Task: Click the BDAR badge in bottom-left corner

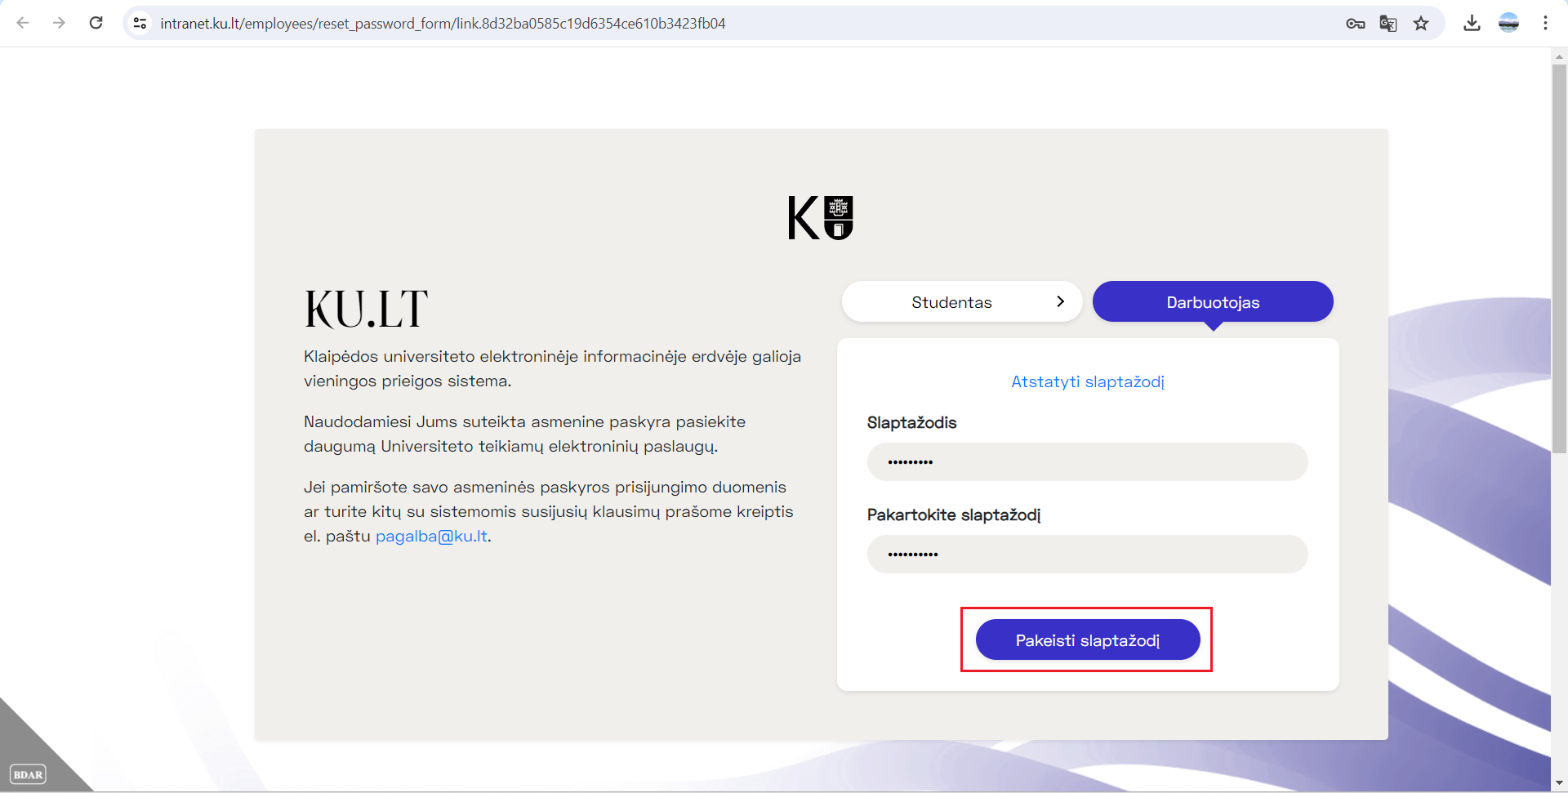Action: click(x=29, y=774)
